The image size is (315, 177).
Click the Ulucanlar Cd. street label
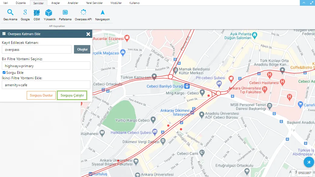click(160, 55)
